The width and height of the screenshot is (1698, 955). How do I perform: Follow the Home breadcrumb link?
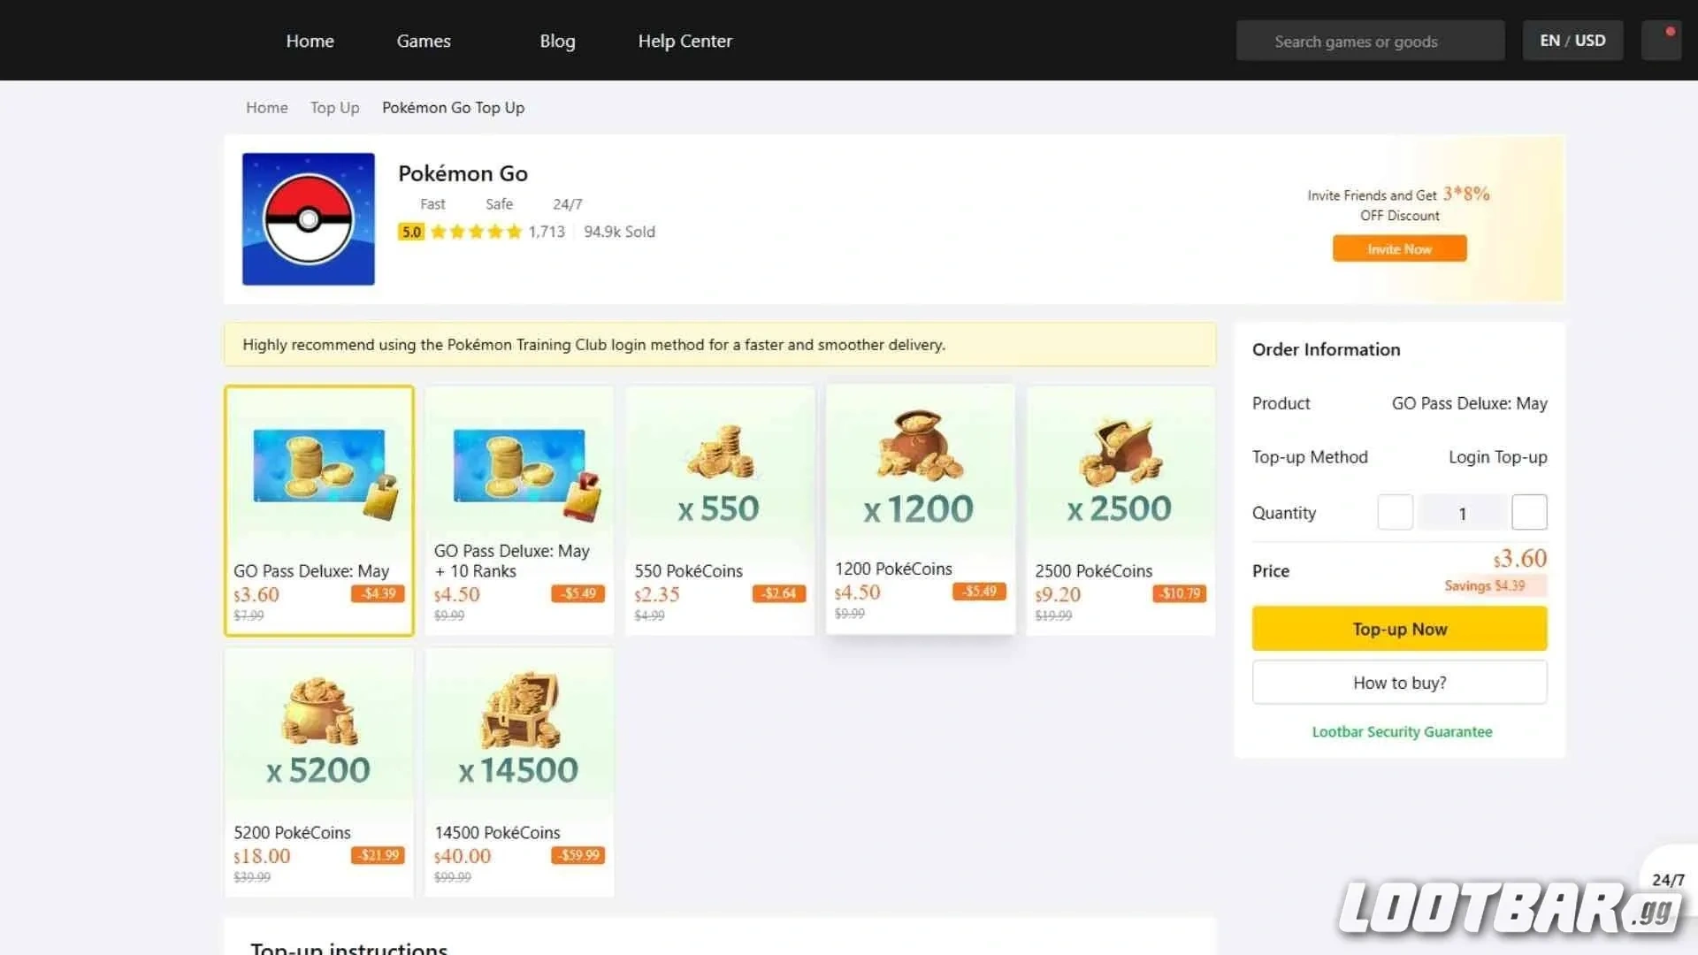pos(267,108)
